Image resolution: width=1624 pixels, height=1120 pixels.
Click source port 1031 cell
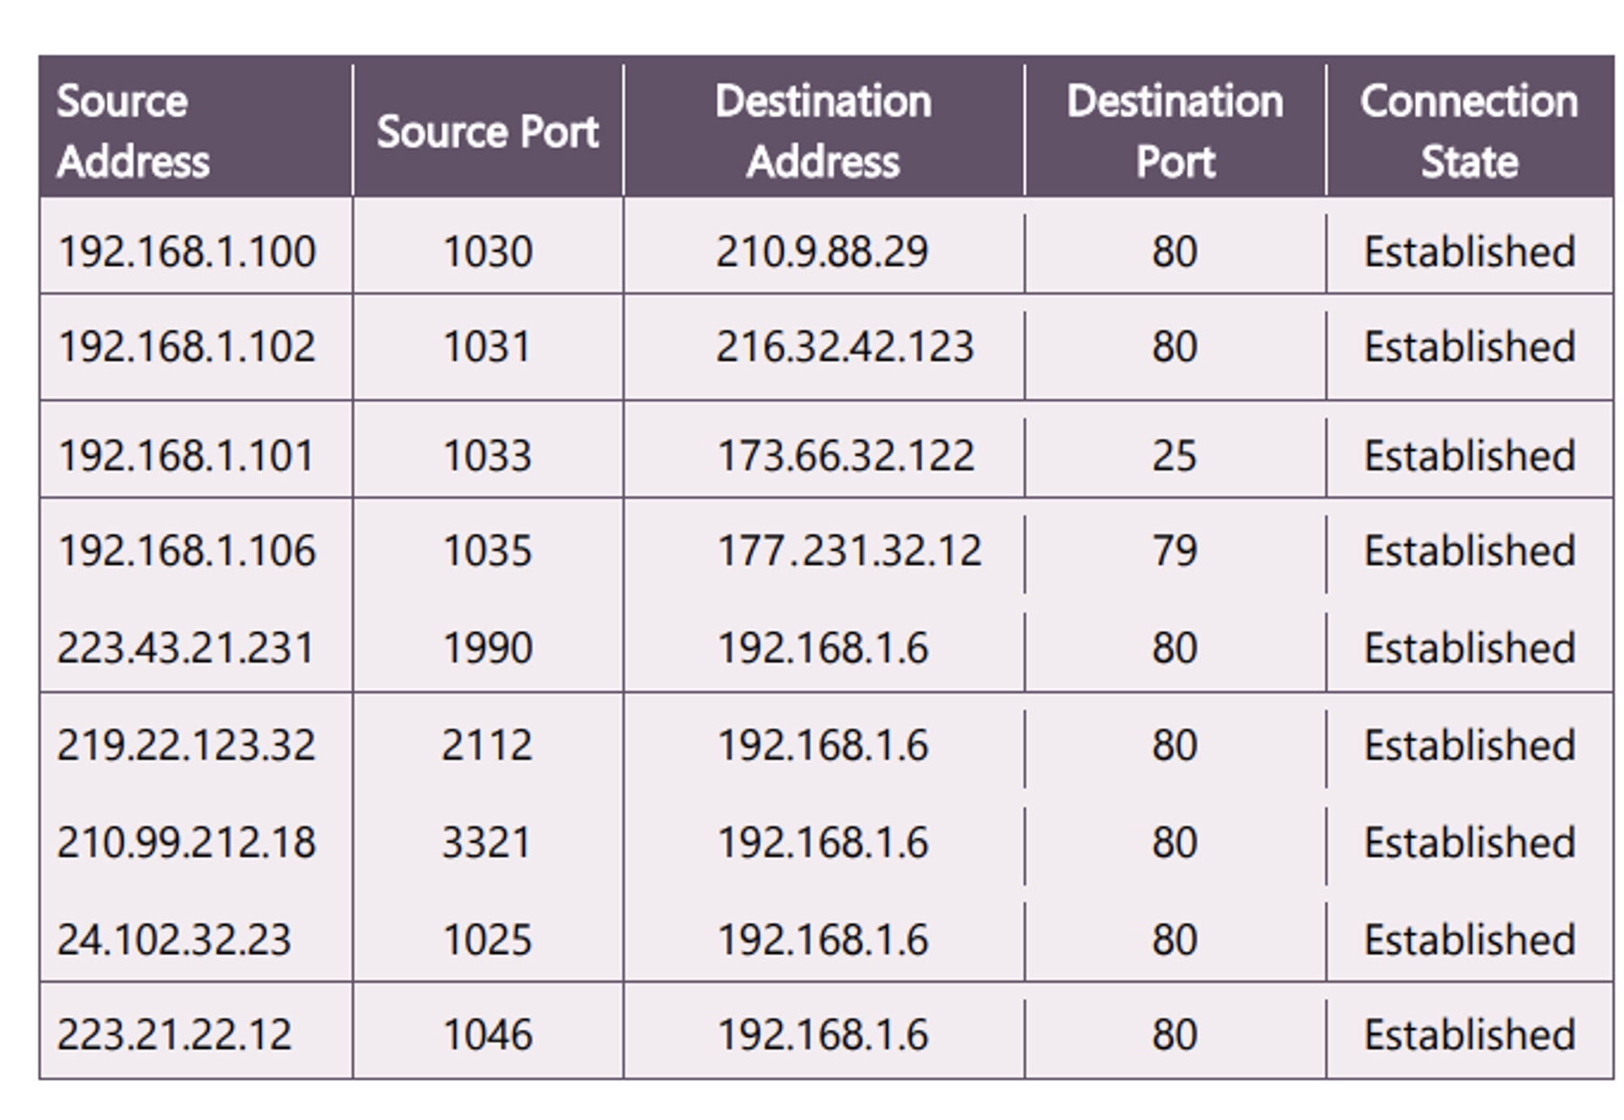(487, 347)
